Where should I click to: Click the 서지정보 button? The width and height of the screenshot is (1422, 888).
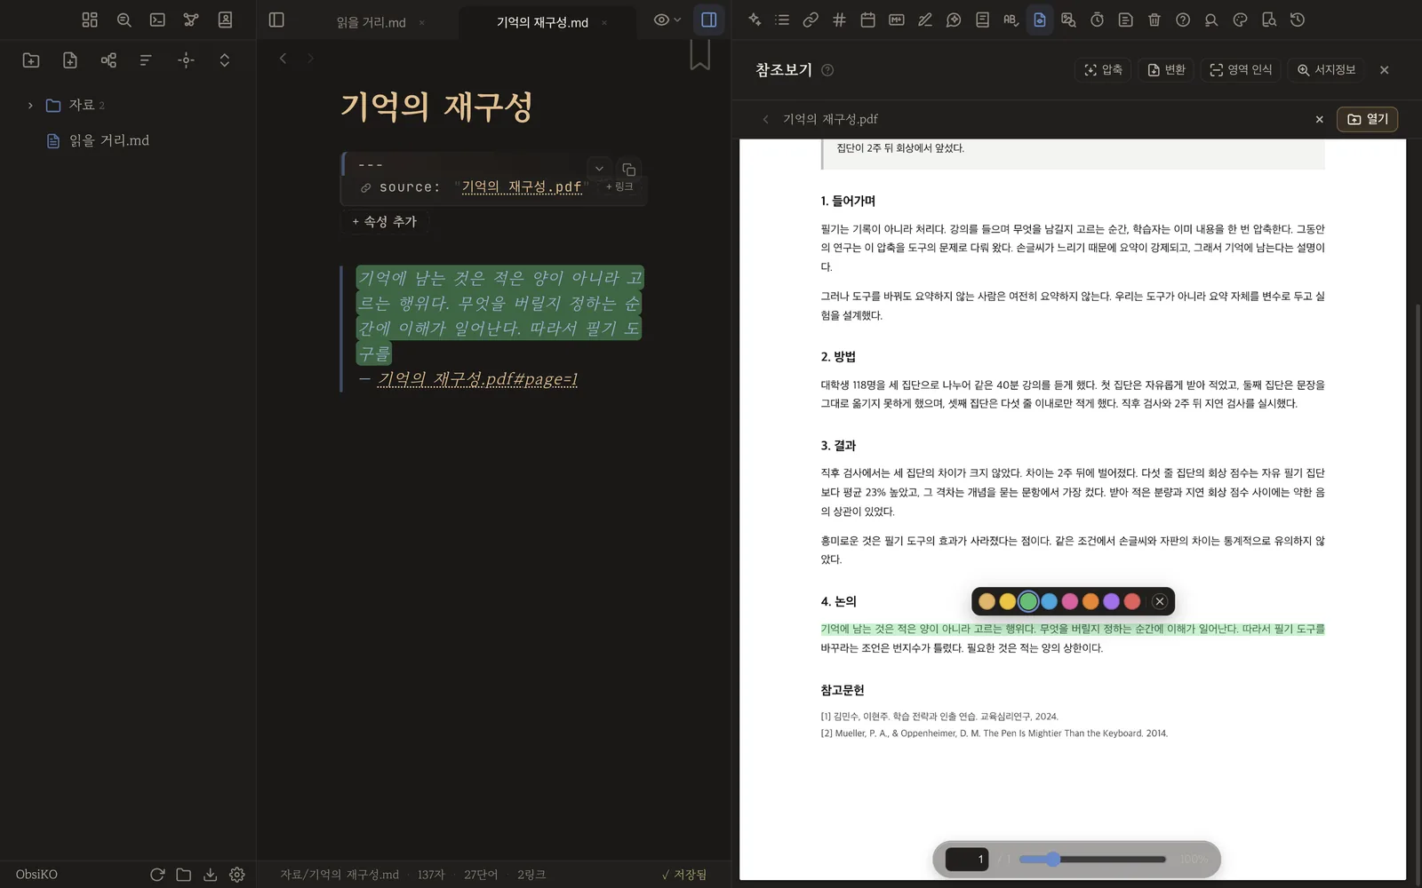1326,69
